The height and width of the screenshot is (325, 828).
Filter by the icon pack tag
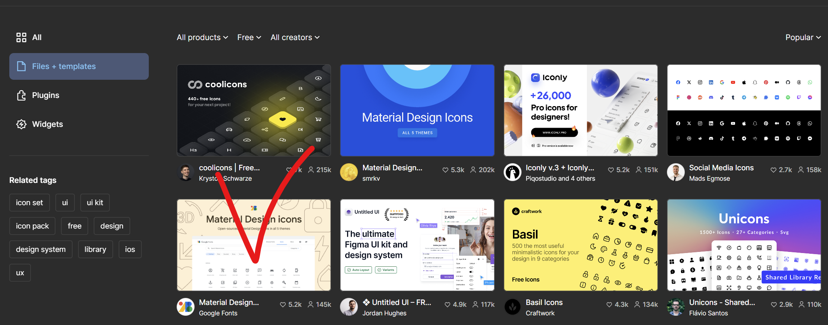(32, 226)
